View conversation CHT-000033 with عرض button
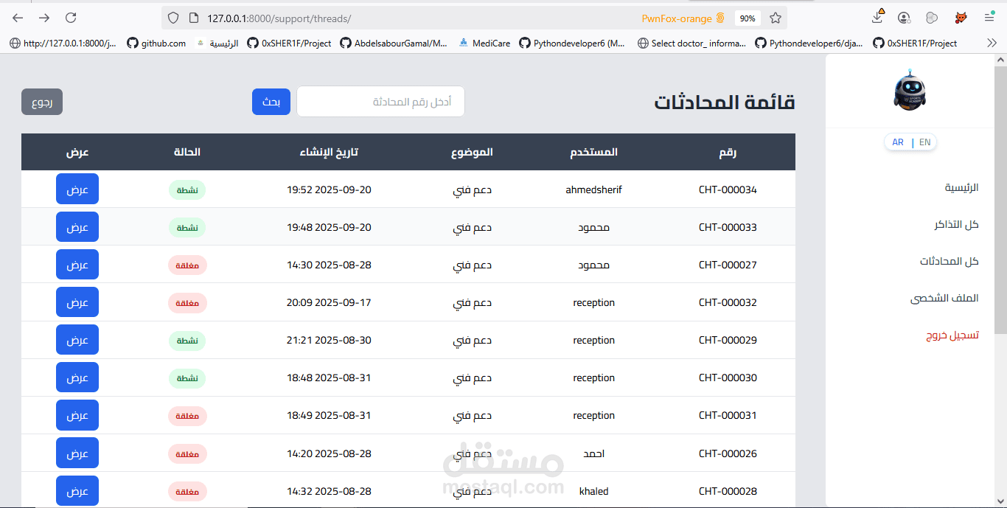1007x508 pixels. tap(77, 227)
